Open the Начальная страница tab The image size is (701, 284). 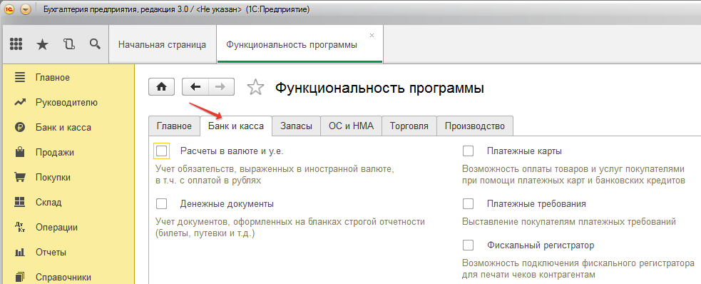click(x=163, y=45)
